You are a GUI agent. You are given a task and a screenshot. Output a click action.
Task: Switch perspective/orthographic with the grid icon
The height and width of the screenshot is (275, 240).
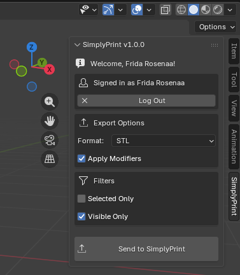click(x=50, y=159)
